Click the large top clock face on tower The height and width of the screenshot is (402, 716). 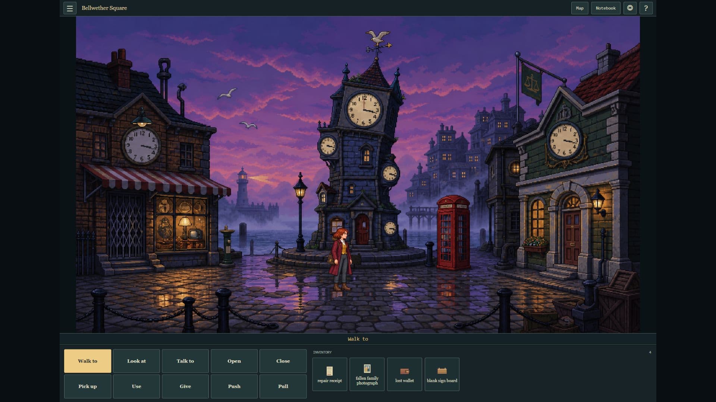364,109
